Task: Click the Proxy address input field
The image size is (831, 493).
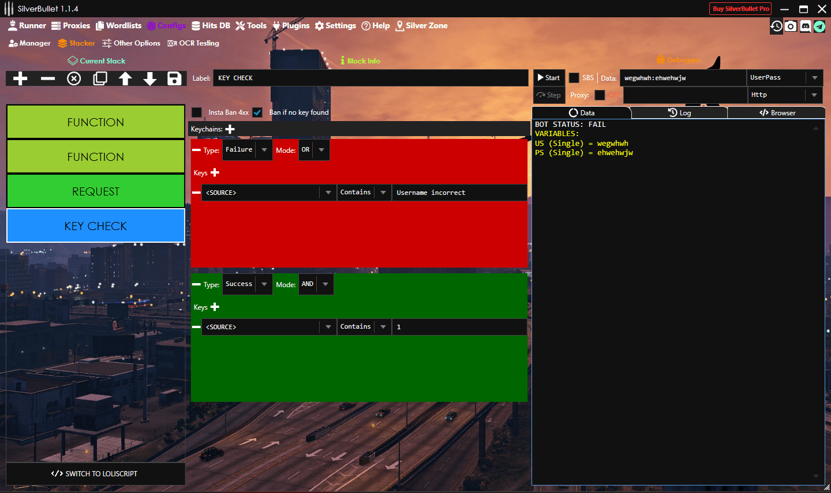Action: pos(686,95)
